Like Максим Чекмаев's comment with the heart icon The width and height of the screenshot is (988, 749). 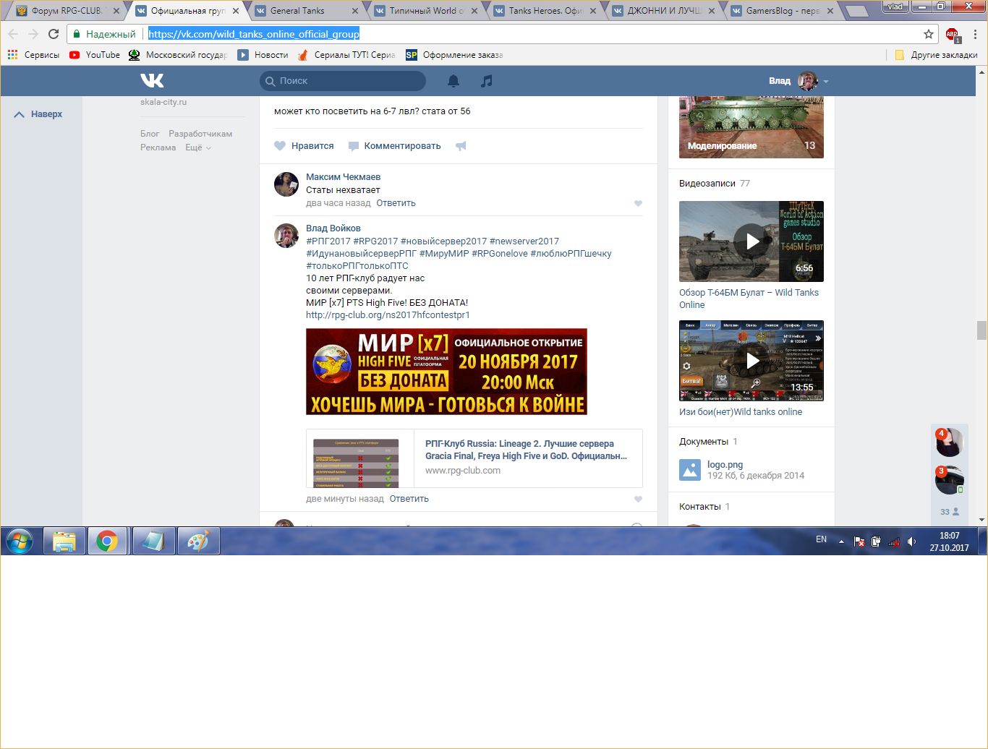[638, 203]
